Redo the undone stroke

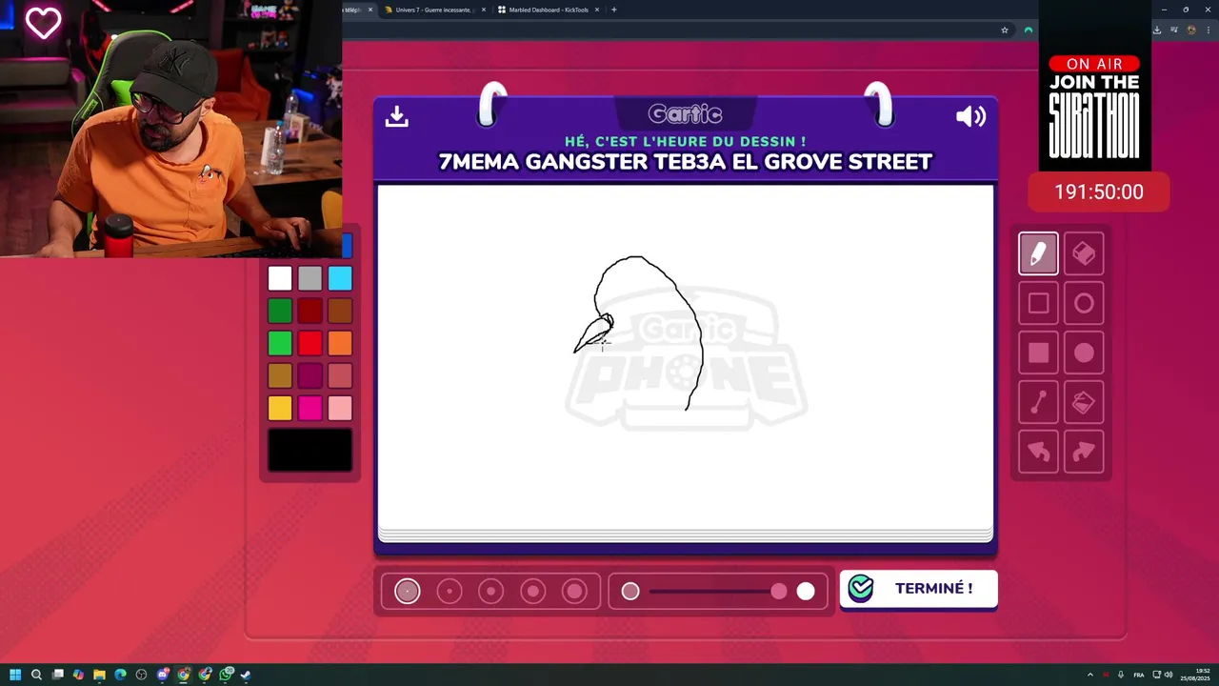1084,452
